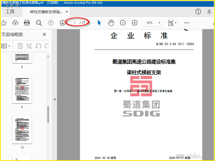
Task: Click the thumbnail panel scroll up arrow
Action: point(48,56)
